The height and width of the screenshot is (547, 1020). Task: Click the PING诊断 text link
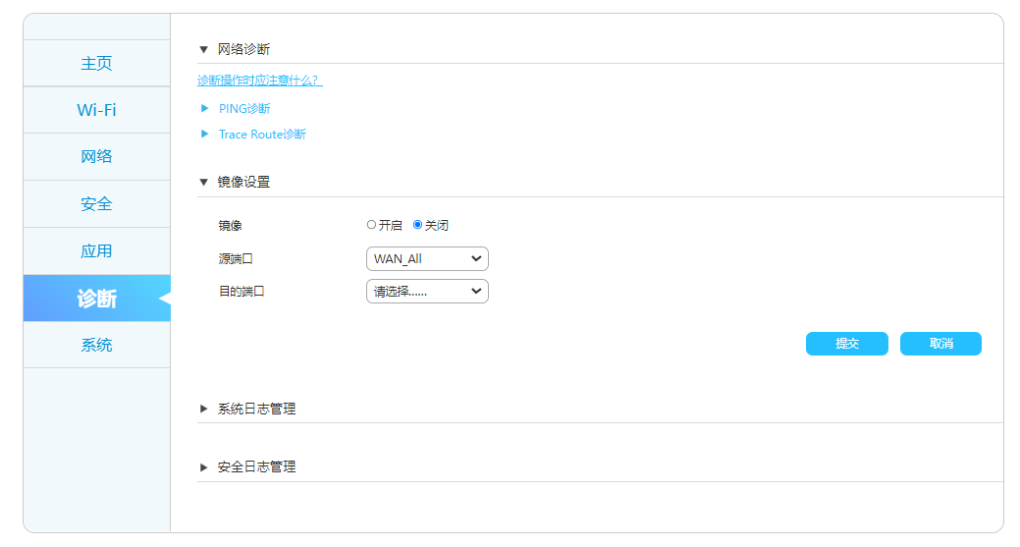tap(244, 109)
